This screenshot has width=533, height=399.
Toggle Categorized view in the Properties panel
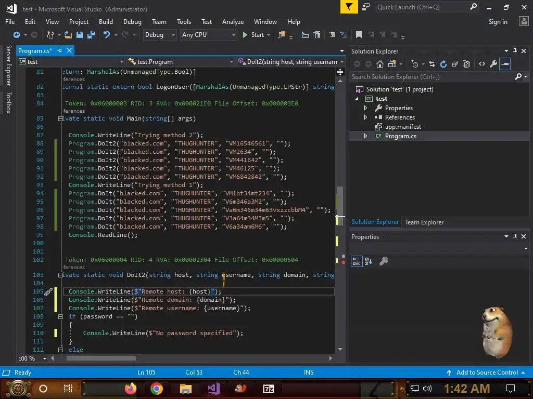click(x=356, y=261)
